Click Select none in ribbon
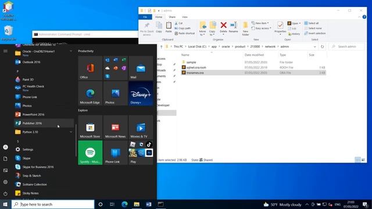The height and width of the screenshot is (209, 372). pos(313,28)
